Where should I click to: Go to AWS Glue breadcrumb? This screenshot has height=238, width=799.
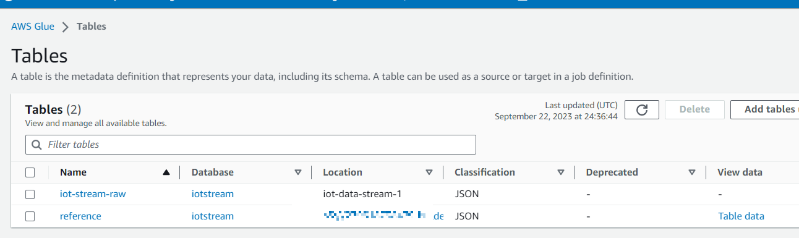pos(33,27)
